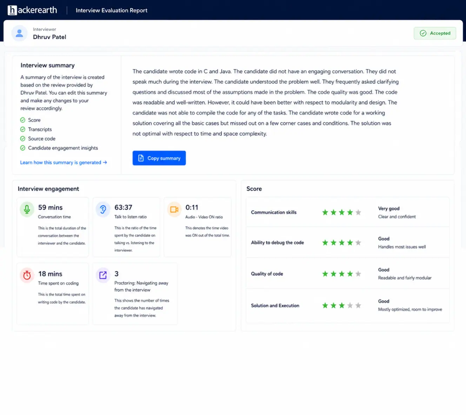Click third star of Solution and Execution

tap(342, 306)
